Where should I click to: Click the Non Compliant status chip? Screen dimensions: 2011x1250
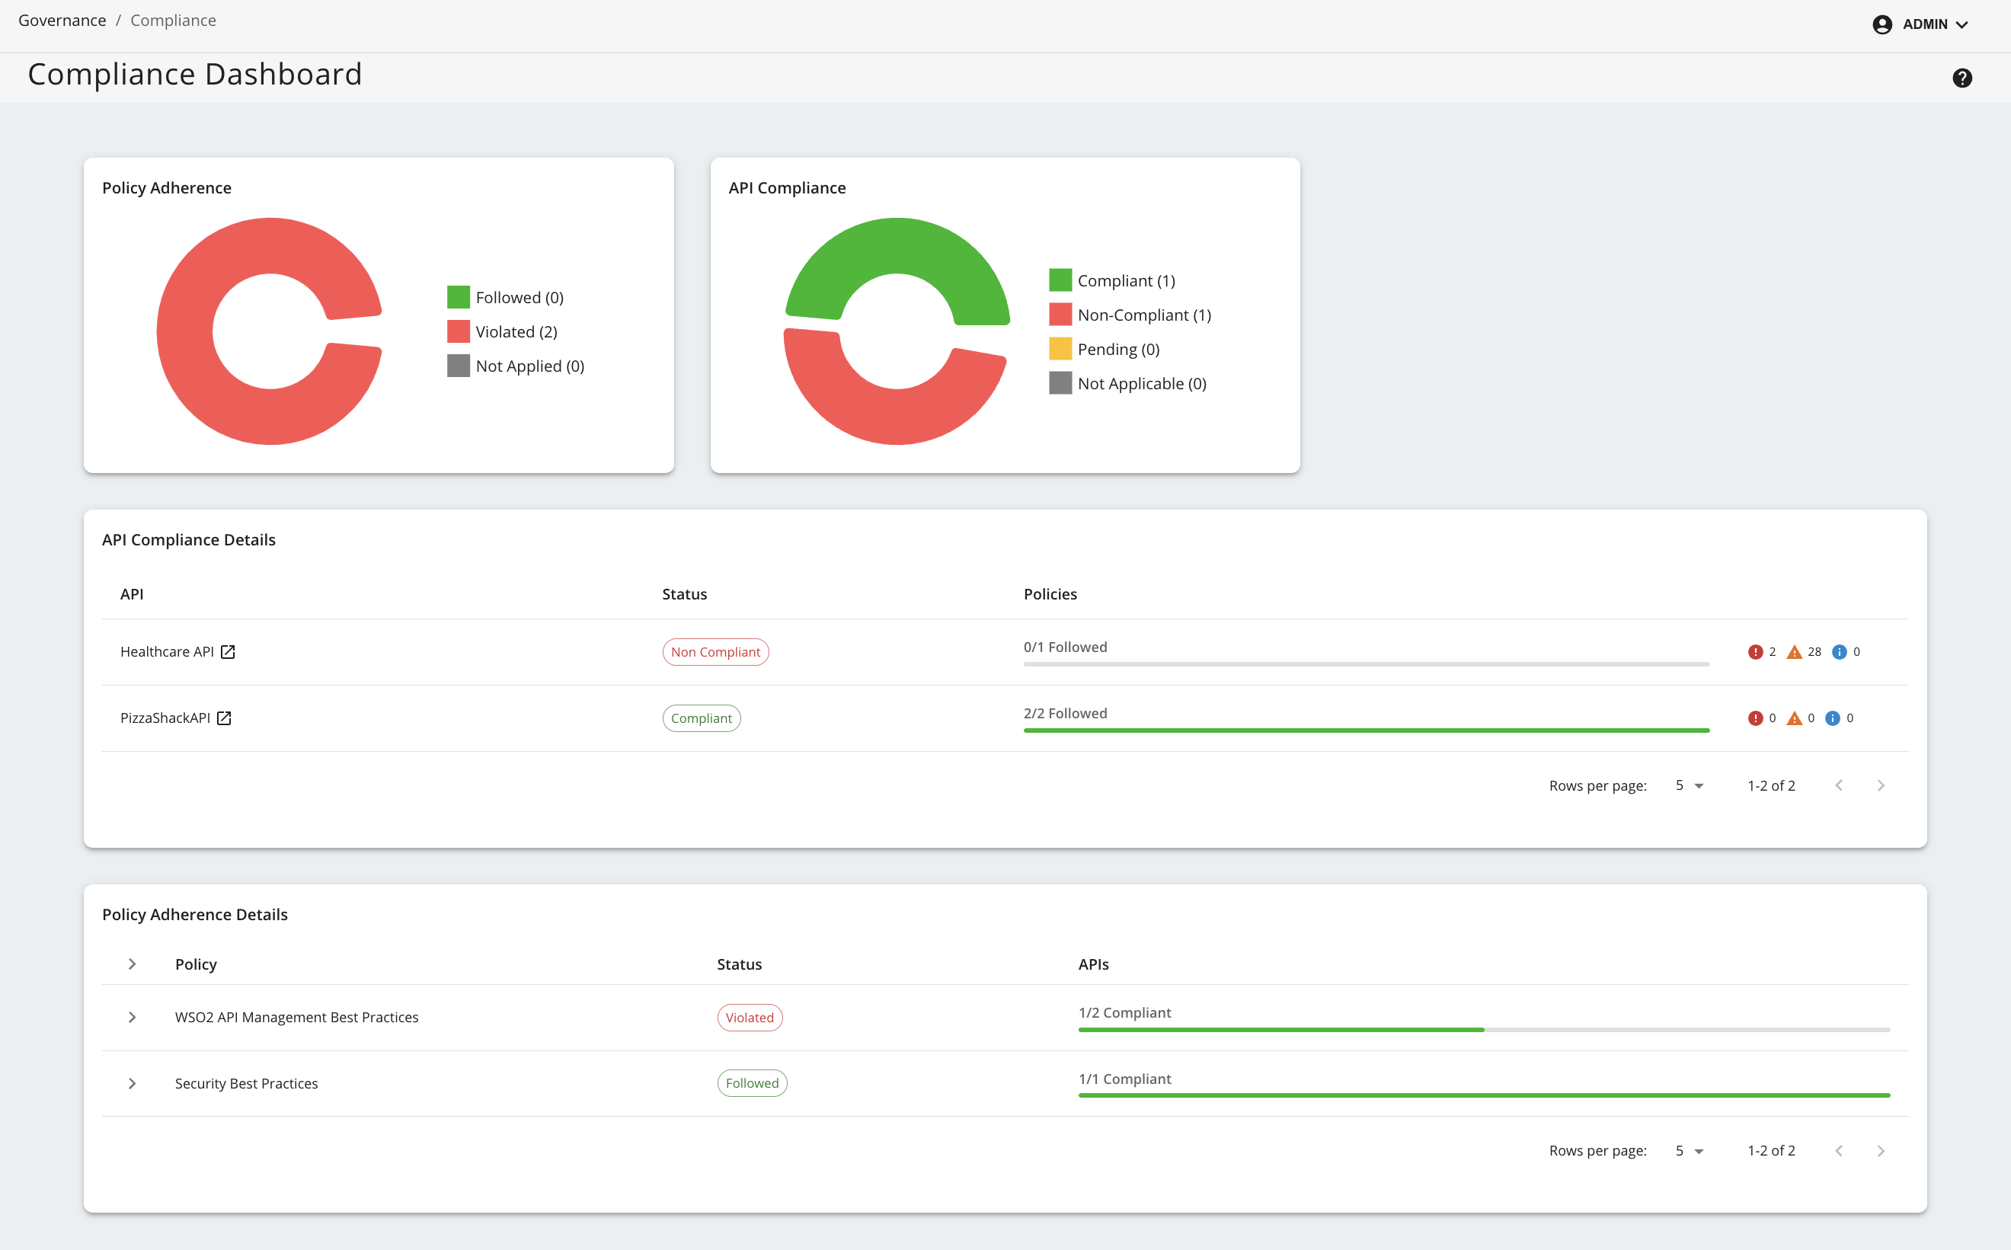[715, 651]
